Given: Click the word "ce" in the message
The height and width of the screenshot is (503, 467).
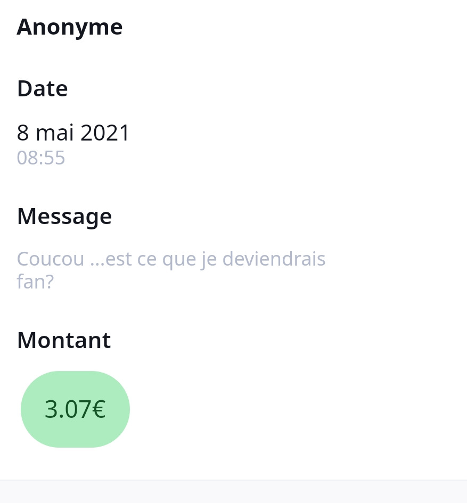Looking at the screenshot, I should 149,259.
